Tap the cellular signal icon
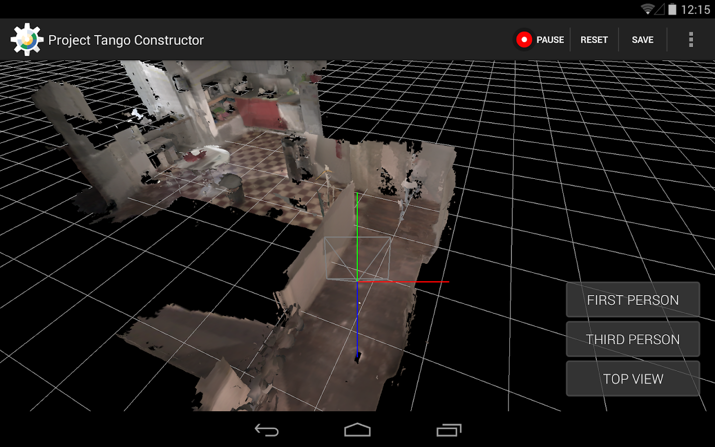The image size is (715, 447). (x=659, y=9)
